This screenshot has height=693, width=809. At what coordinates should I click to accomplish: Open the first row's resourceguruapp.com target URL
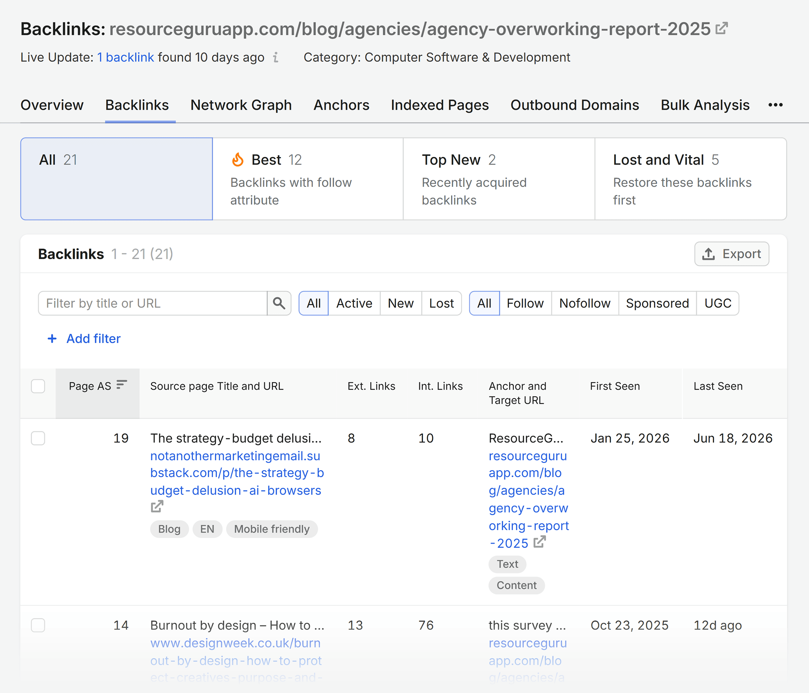(529, 500)
